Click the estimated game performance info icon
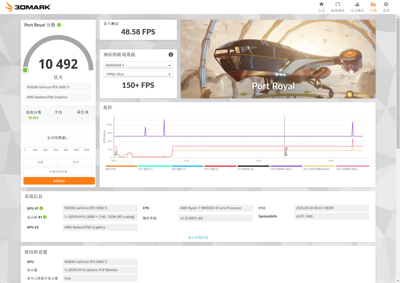The width and height of the screenshot is (400, 283). coord(171,55)
